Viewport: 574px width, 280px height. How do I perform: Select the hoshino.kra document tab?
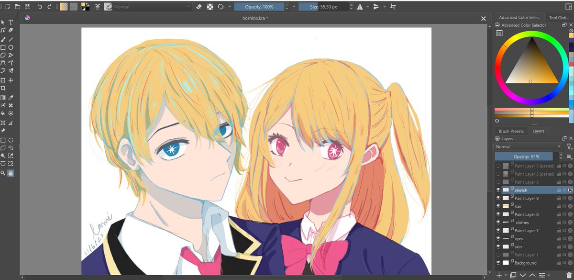click(x=255, y=18)
